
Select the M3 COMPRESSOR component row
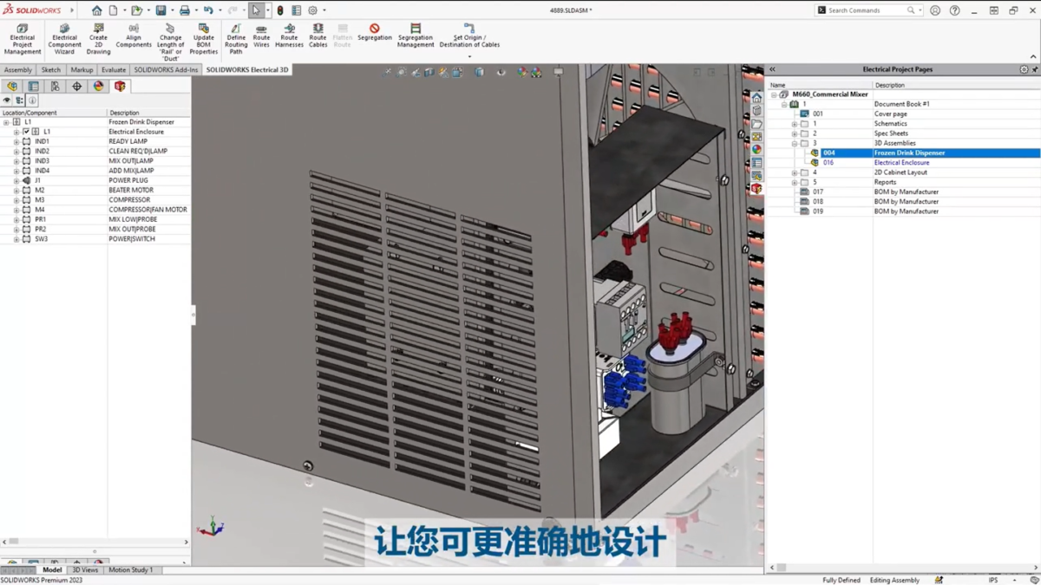(95, 200)
